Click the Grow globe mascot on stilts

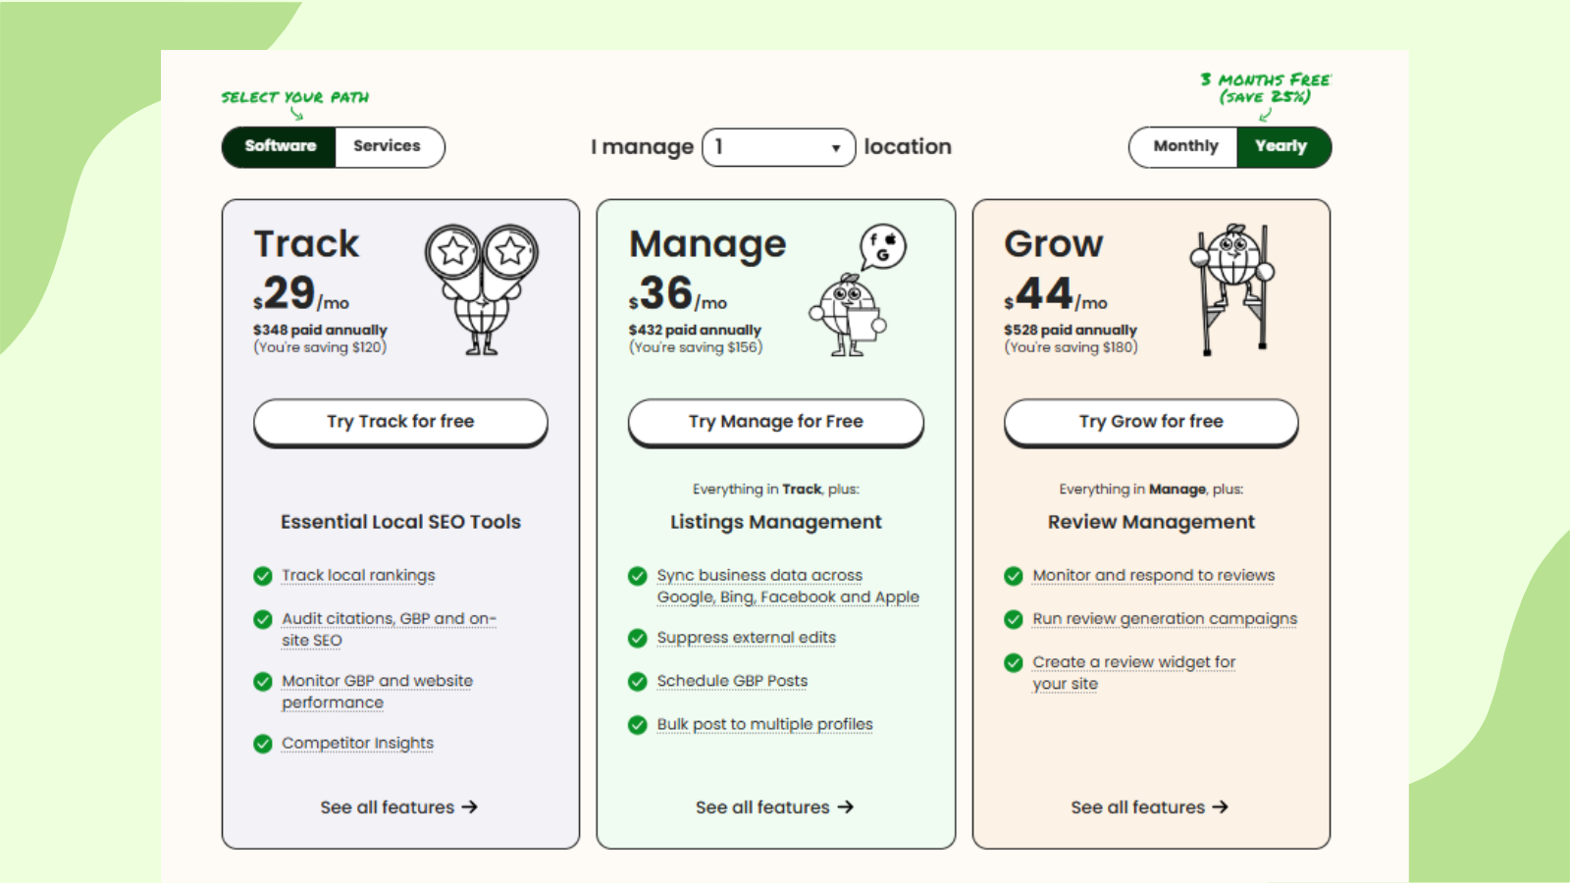click(x=1232, y=289)
